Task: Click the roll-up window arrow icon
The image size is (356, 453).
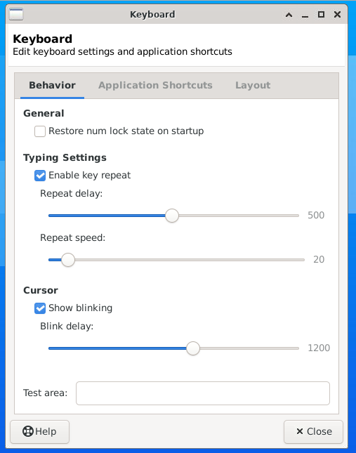Action: pos(289,15)
